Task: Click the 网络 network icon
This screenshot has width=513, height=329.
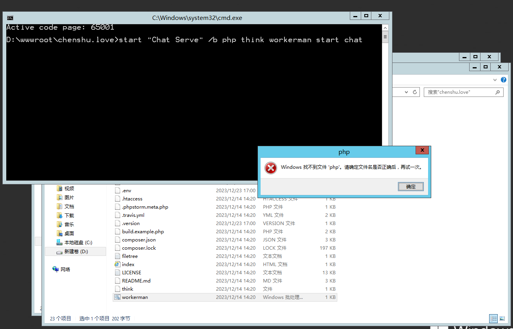Action: click(56, 269)
